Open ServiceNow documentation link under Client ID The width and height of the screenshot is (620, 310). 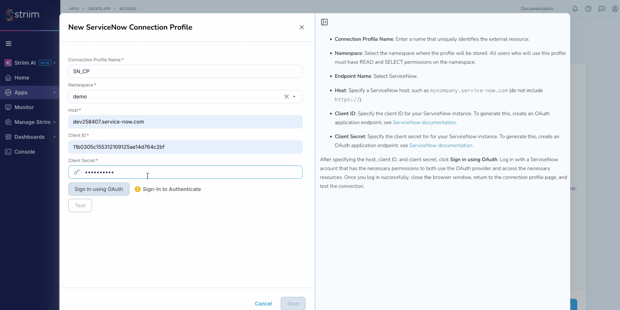tap(424, 123)
